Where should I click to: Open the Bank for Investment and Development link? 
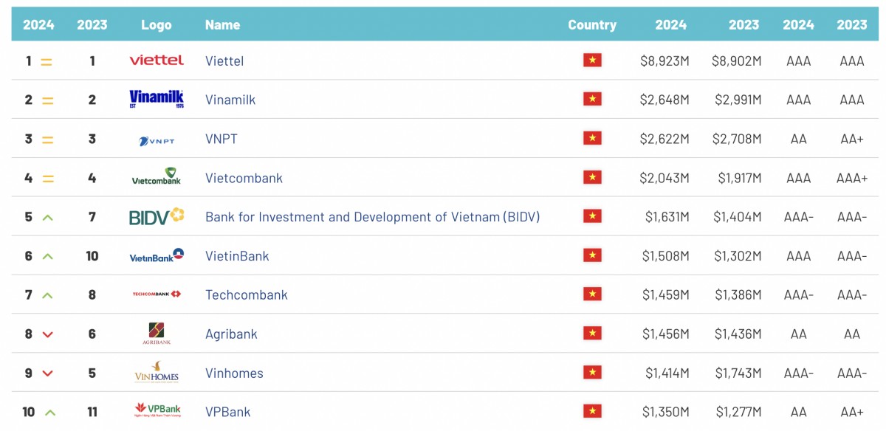coord(372,217)
